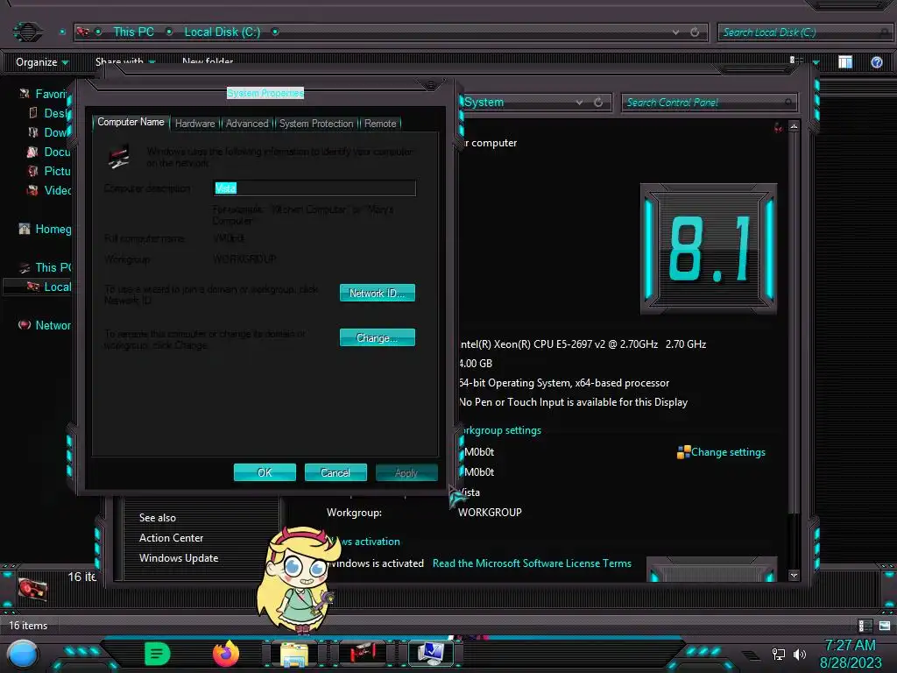Click the Pictures icon in the navigation pane
This screenshot has width=897, height=673.
point(33,171)
